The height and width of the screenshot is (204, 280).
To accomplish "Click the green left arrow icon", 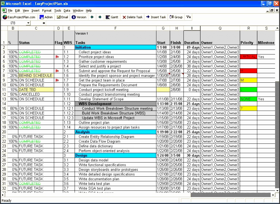I will 92,17.
